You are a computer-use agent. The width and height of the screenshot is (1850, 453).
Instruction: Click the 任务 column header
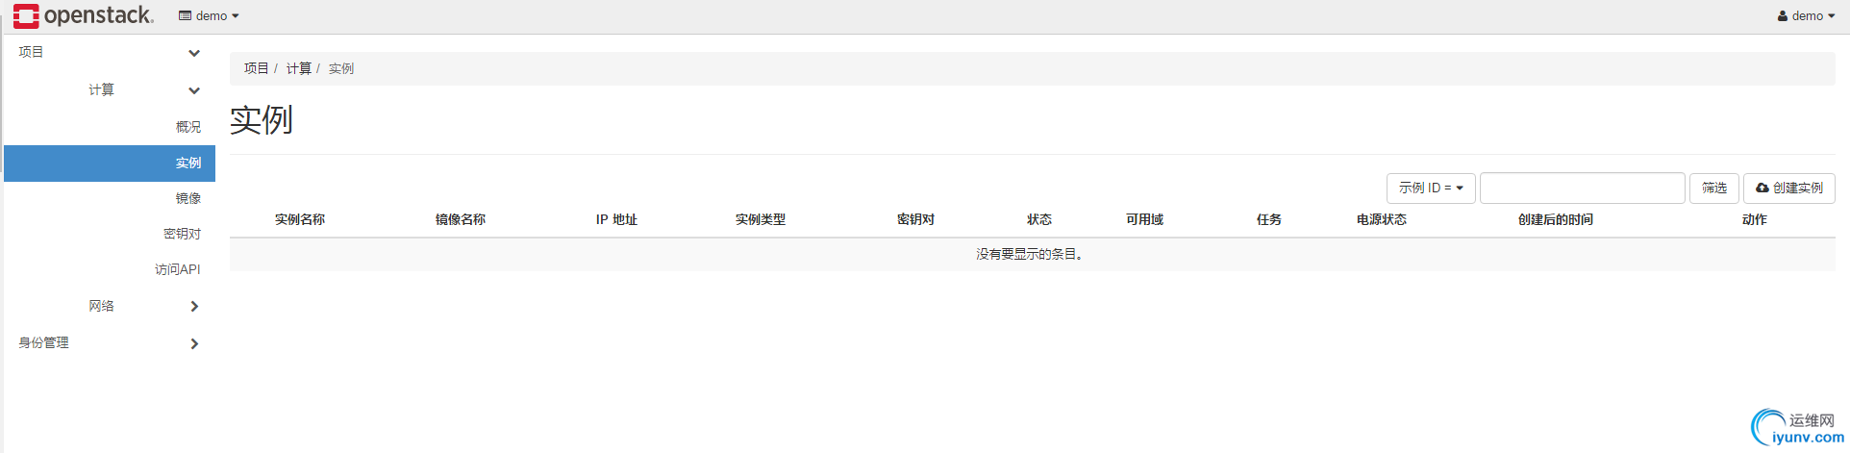pos(1269,219)
